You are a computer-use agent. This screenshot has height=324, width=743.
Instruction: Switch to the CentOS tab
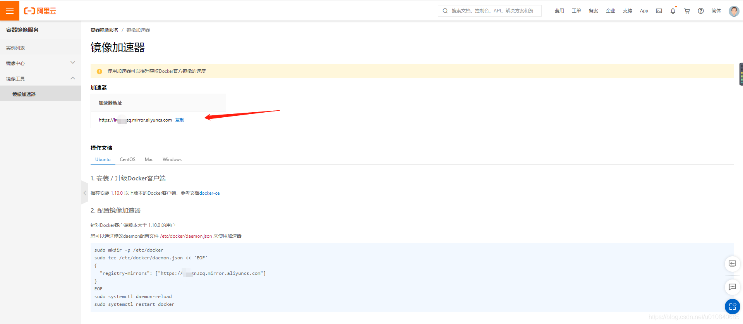click(128, 159)
